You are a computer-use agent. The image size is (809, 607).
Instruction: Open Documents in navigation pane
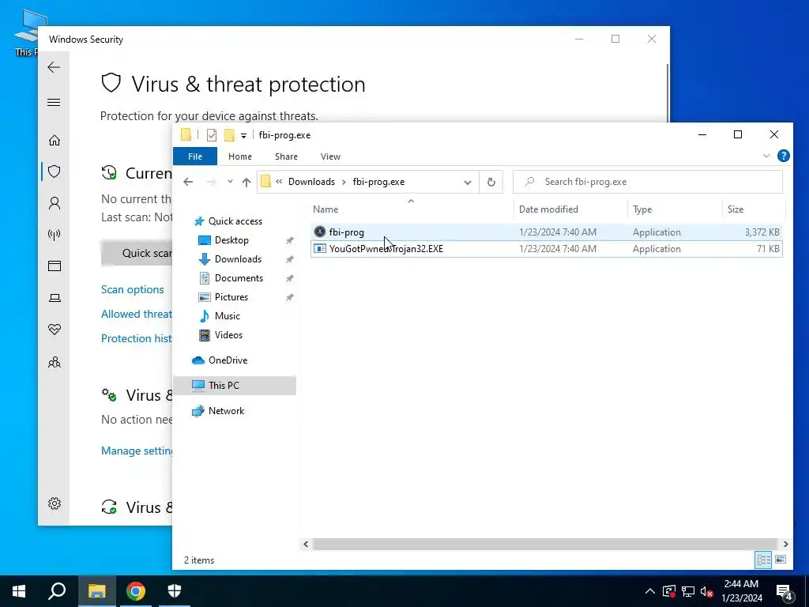coord(239,278)
